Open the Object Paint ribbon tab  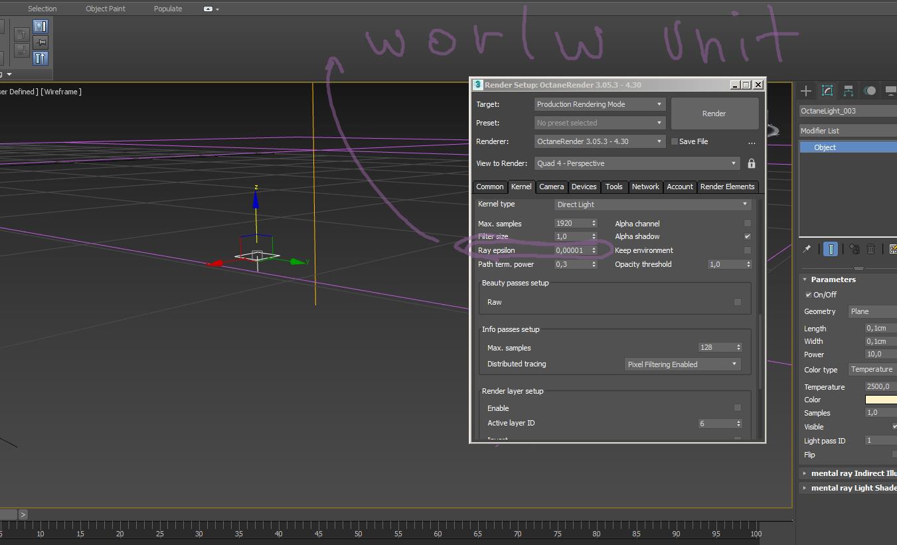[x=106, y=9]
